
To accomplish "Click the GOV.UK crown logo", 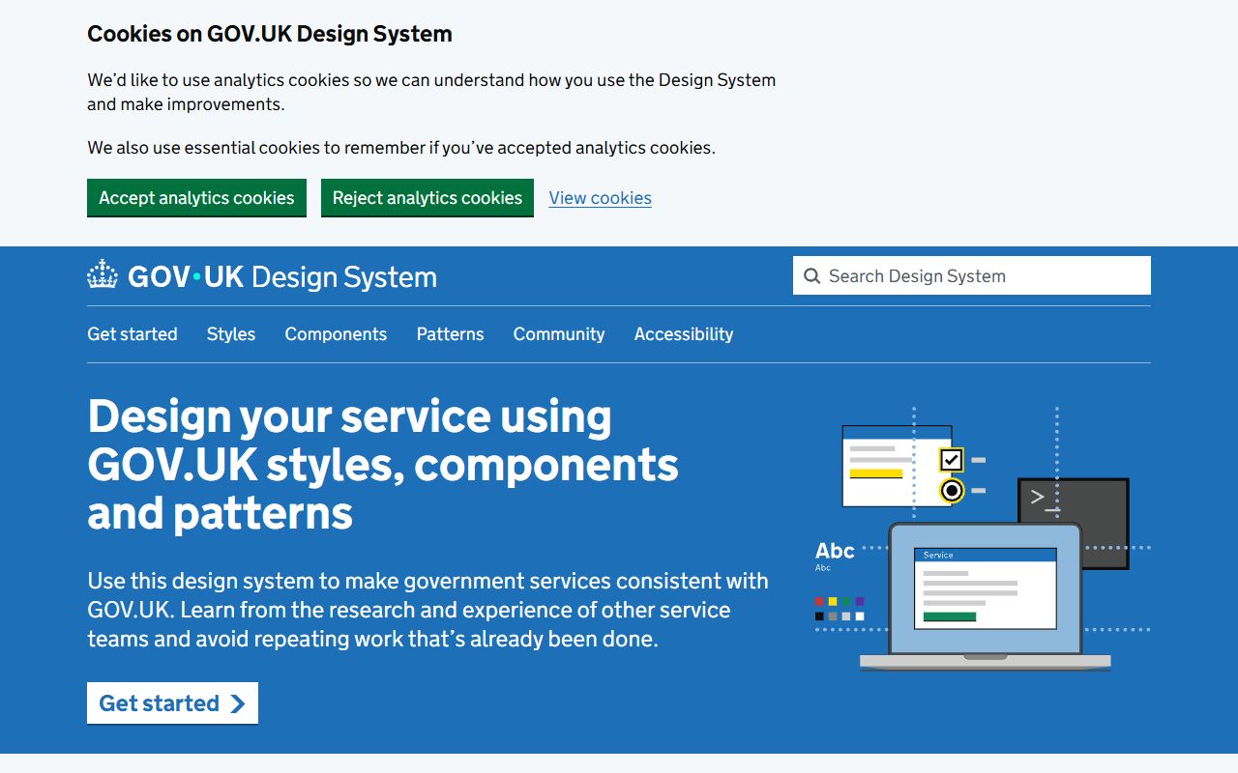I will click(101, 275).
